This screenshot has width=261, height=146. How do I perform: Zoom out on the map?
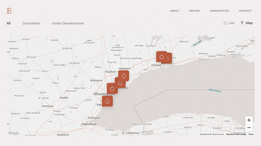pyautogui.click(x=249, y=128)
